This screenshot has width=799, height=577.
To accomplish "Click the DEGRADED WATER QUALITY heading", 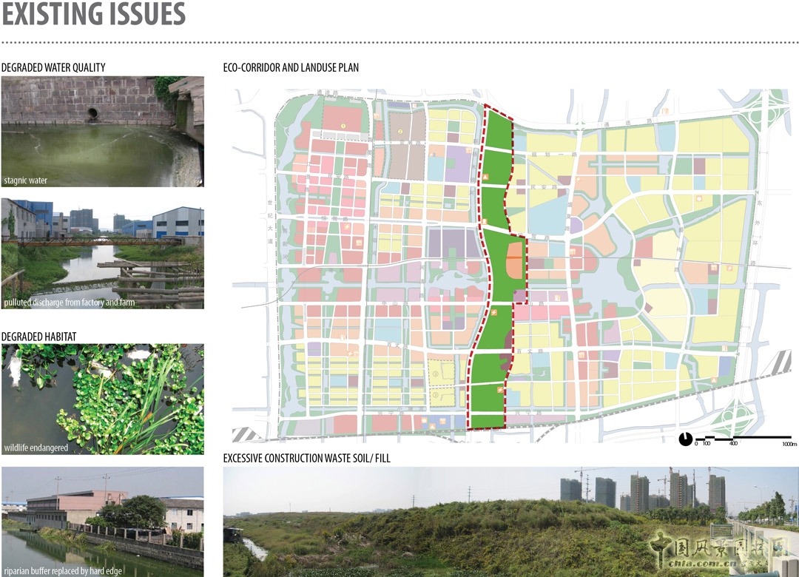I will click(53, 67).
